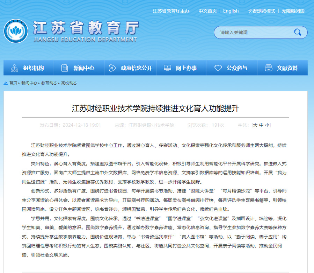Click paragraph starting 创新形式，多彩活动有广度
The height and width of the screenshot is (273, 314).
(x=154, y=200)
